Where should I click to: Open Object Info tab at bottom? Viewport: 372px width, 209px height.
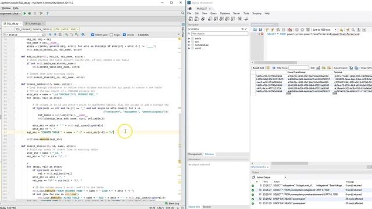coord(194,207)
